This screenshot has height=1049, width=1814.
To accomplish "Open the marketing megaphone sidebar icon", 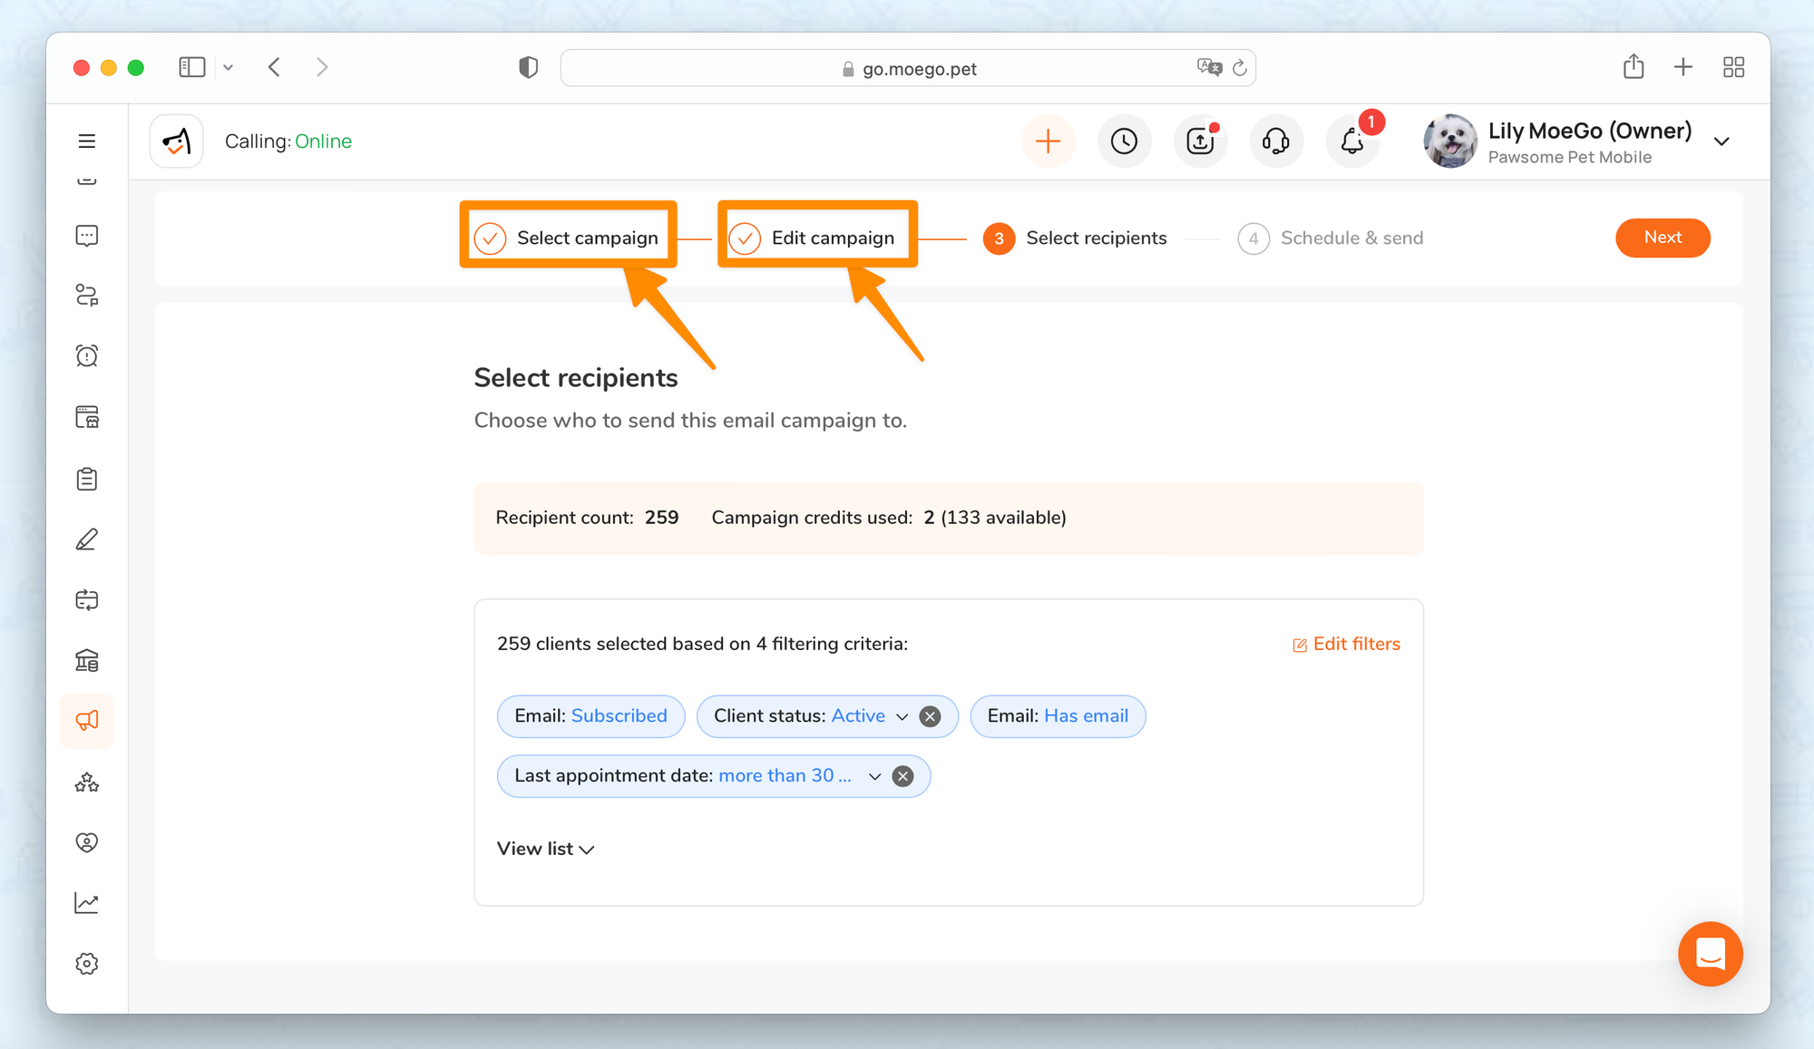I will 87,721.
